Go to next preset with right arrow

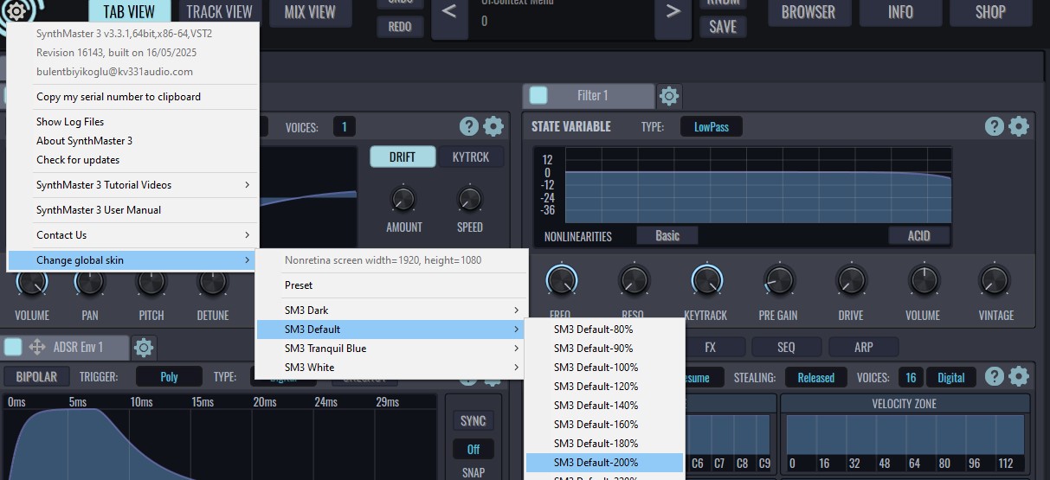click(673, 12)
